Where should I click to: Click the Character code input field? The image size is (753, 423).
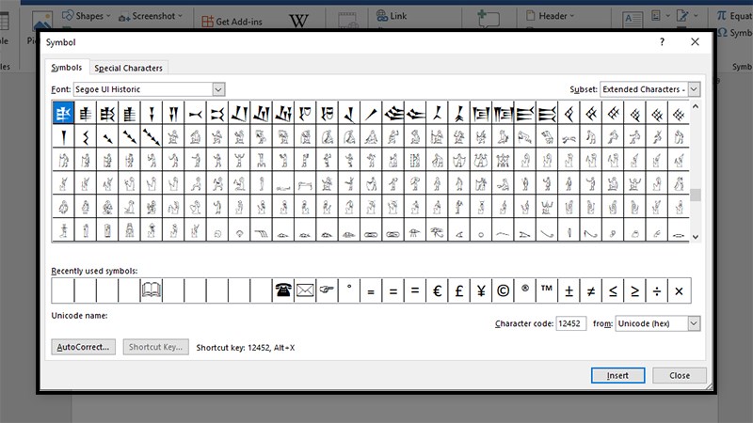(x=570, y=323)
